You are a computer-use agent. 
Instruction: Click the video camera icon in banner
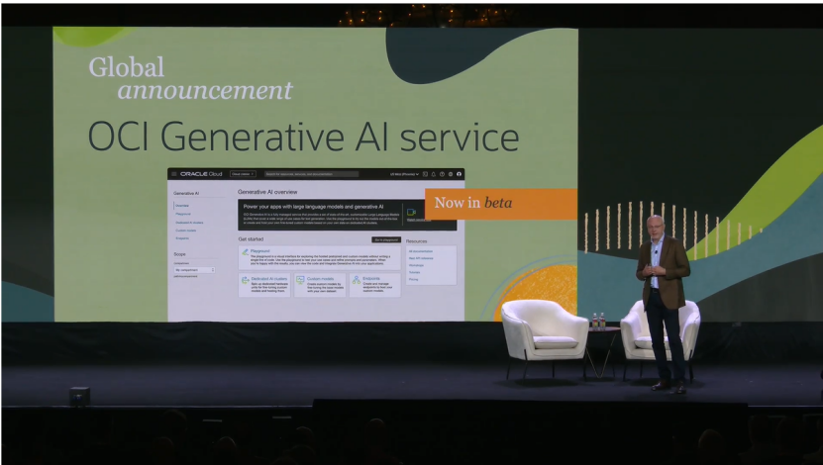point(412,212)
